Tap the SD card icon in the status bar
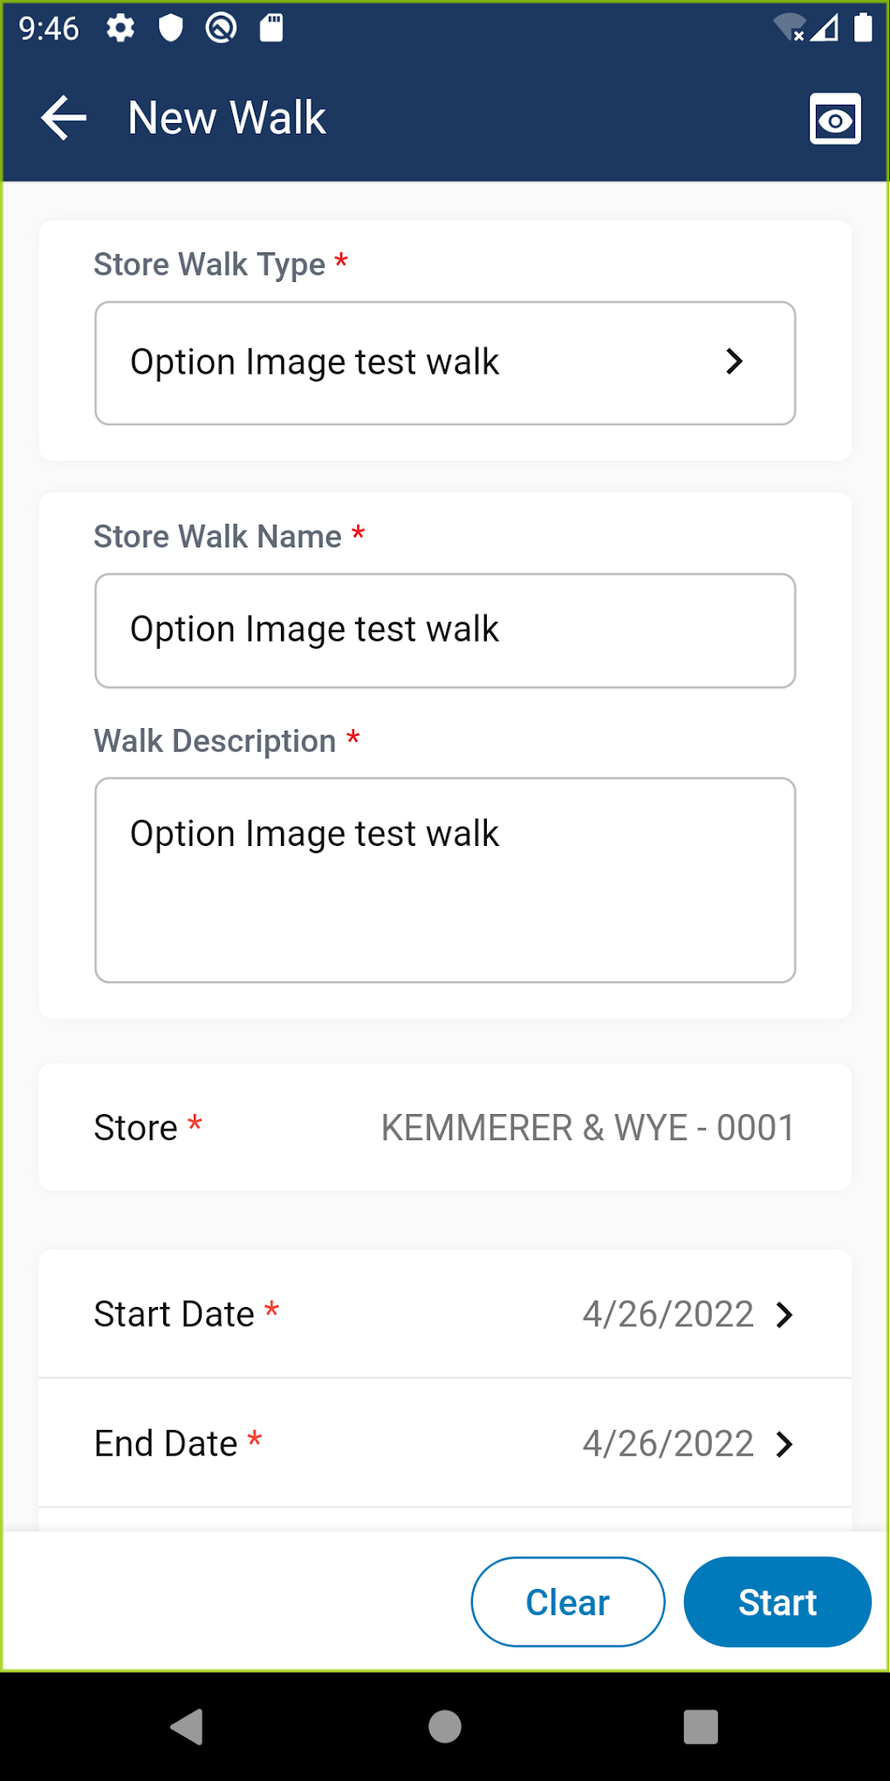The image size is (890, 1781). coord(270,28)
